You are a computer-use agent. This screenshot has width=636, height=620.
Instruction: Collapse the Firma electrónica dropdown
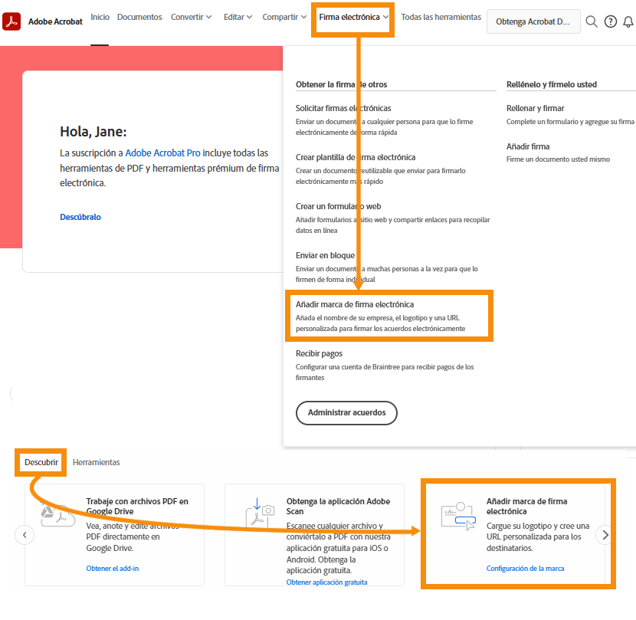tap(353, 17)
